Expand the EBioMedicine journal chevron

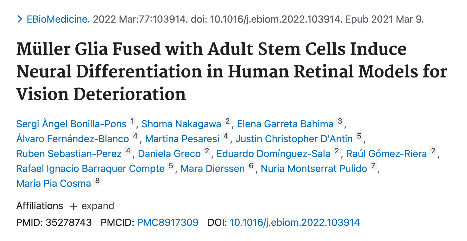point(20,20)
